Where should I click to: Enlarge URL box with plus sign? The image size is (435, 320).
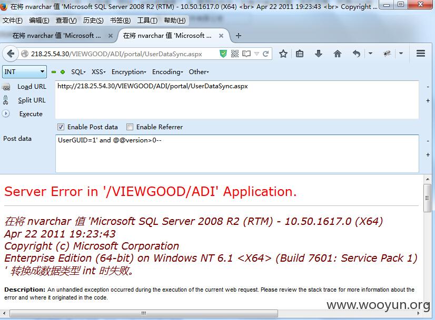[428, 101]
